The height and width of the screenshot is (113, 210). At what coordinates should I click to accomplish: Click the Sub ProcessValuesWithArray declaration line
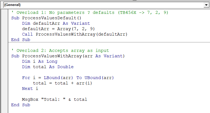[68, 56]
